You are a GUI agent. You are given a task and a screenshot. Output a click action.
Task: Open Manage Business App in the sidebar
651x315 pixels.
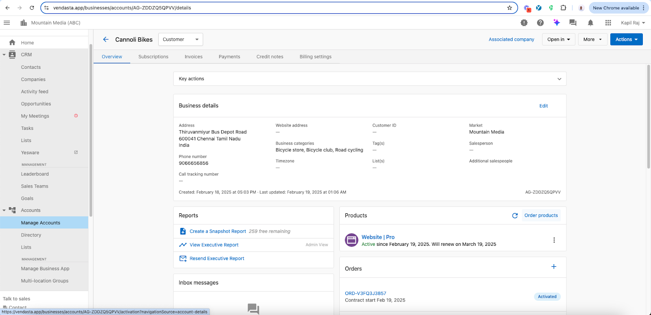(45, 269)
